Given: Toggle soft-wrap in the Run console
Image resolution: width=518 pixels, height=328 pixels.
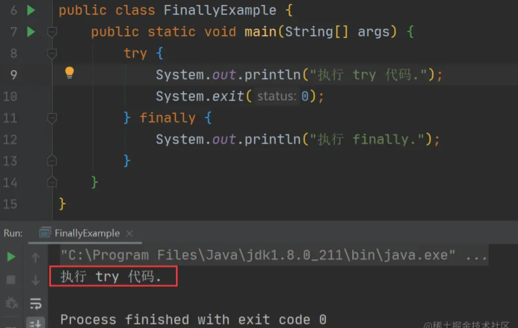Looking at the screenshot, I should (x=36, y=303).
